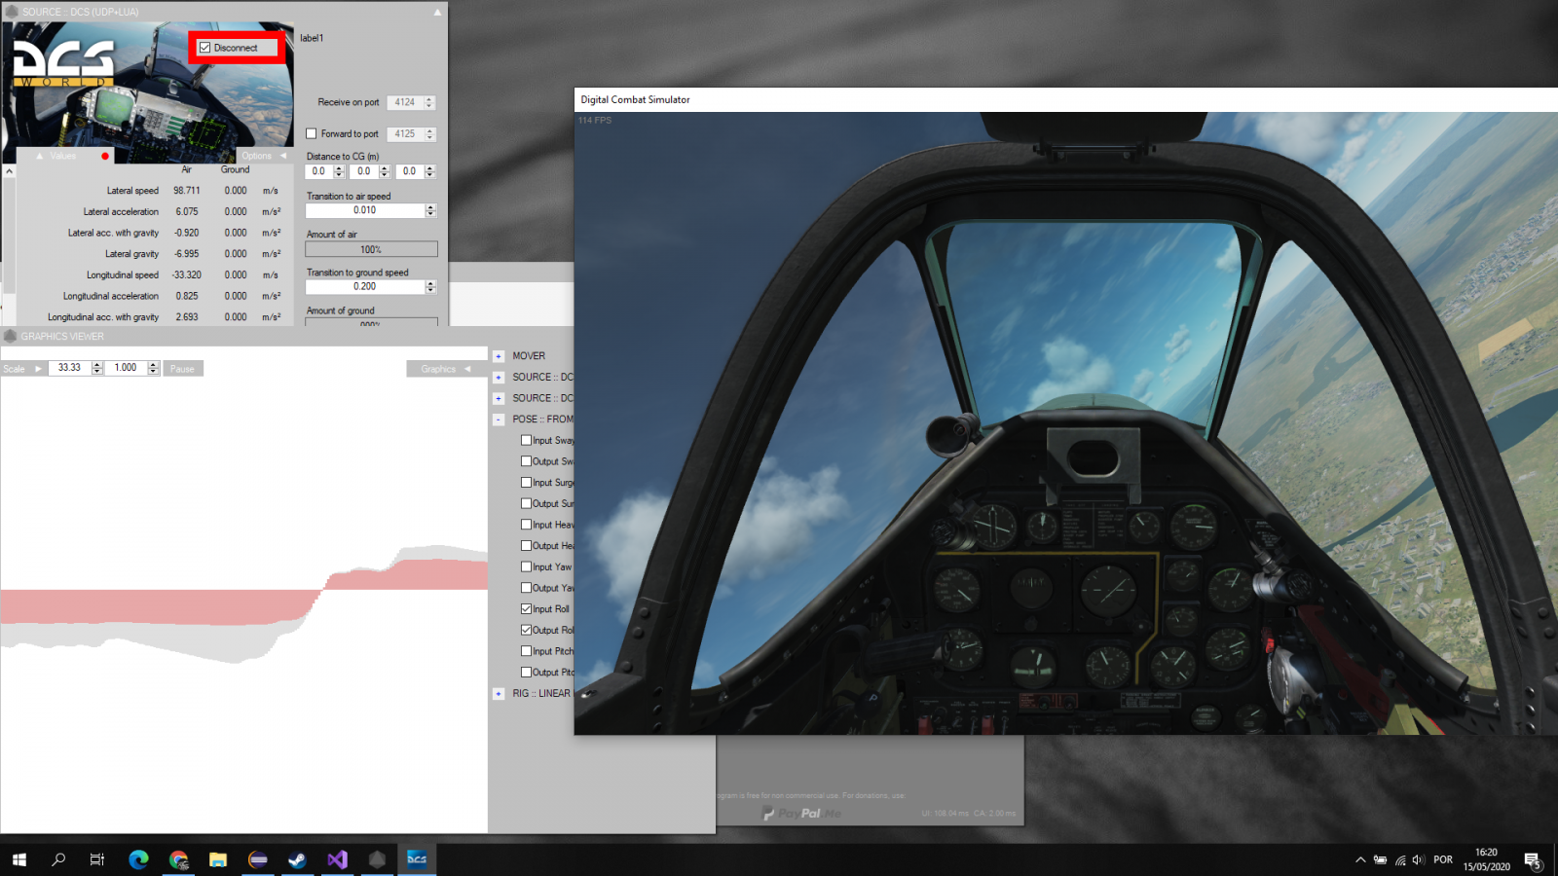Switch to DCS in the taskbar
1558x876 pixels.
pyautogui.click(x=417, y=859)
